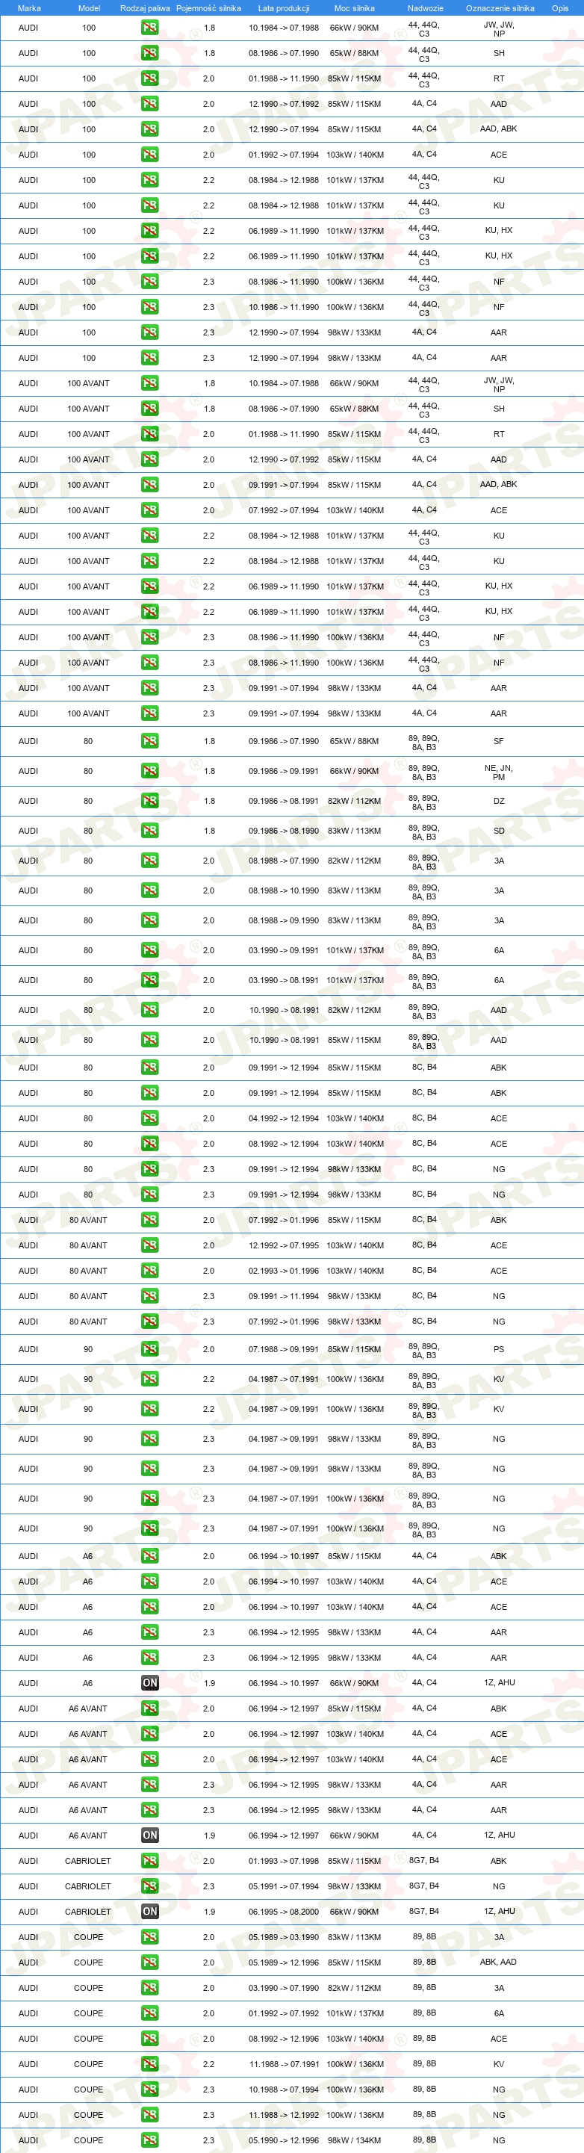The image size is (584, 2153).
Task: Click engine code 'JW, JW, NP' in Audi 100 row
Action: click(x=499, y=29)
